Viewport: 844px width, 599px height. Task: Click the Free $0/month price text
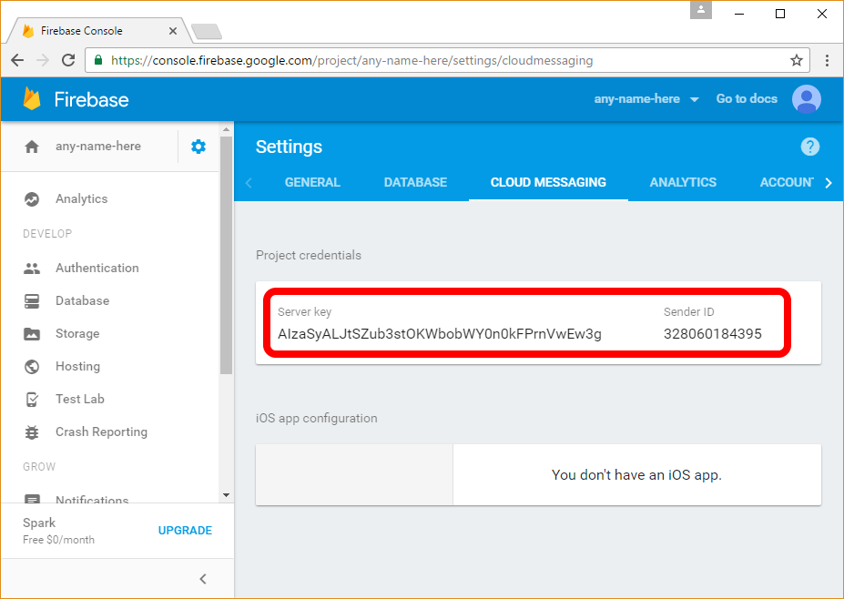[x=58, y=540]
